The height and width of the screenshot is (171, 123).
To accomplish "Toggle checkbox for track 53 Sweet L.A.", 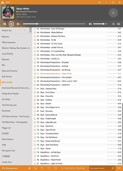I will pyautogui.click(x=35, y=59).
